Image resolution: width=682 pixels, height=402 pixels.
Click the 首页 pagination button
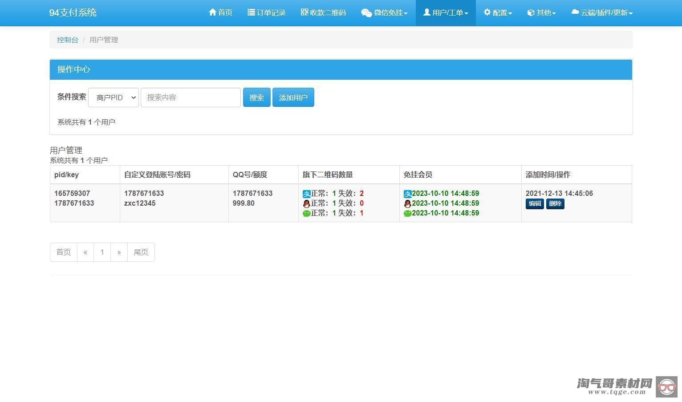(64, 252)
